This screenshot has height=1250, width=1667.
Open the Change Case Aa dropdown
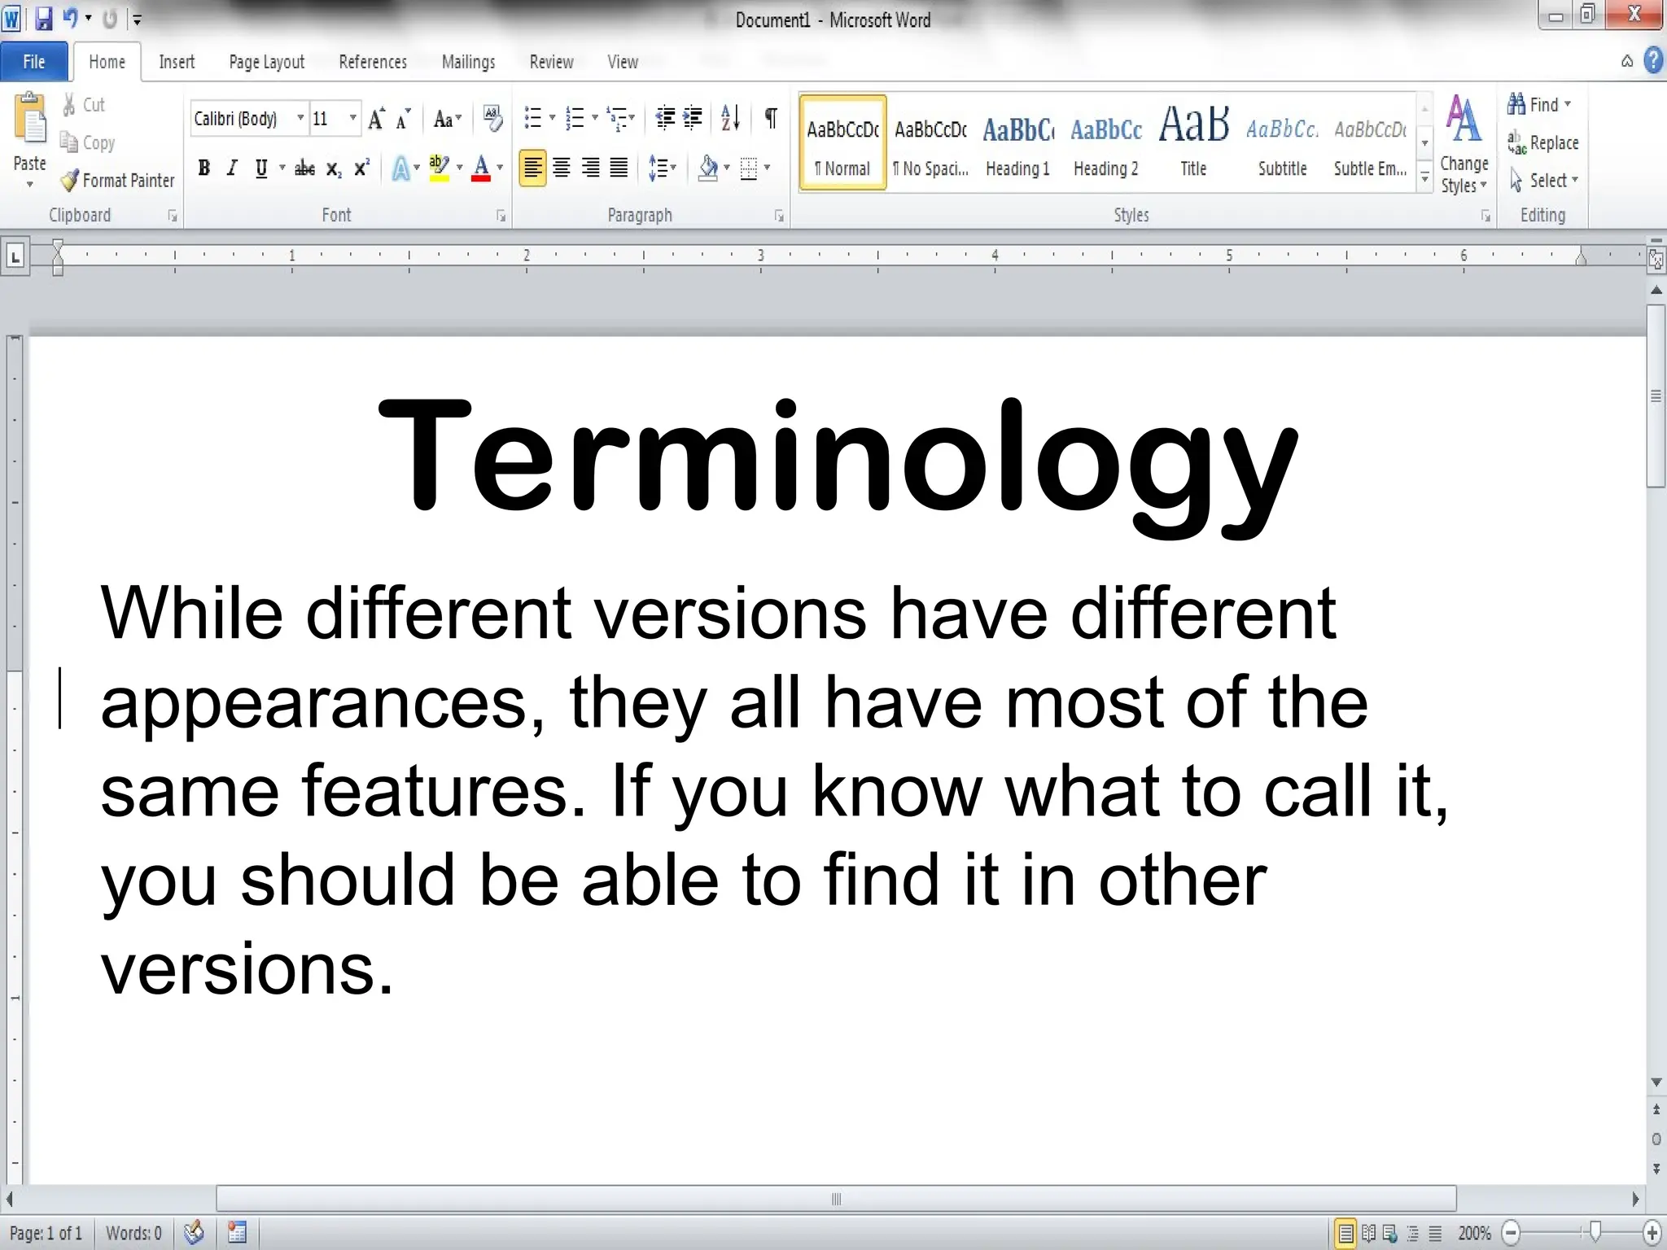[x=447, y=120]
